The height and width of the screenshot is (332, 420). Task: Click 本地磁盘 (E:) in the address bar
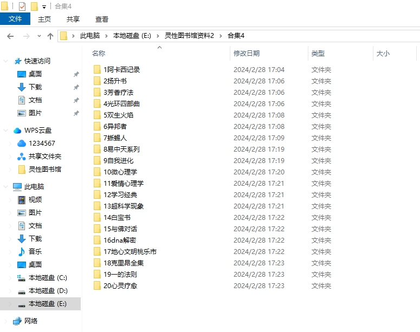click(132, 36)
